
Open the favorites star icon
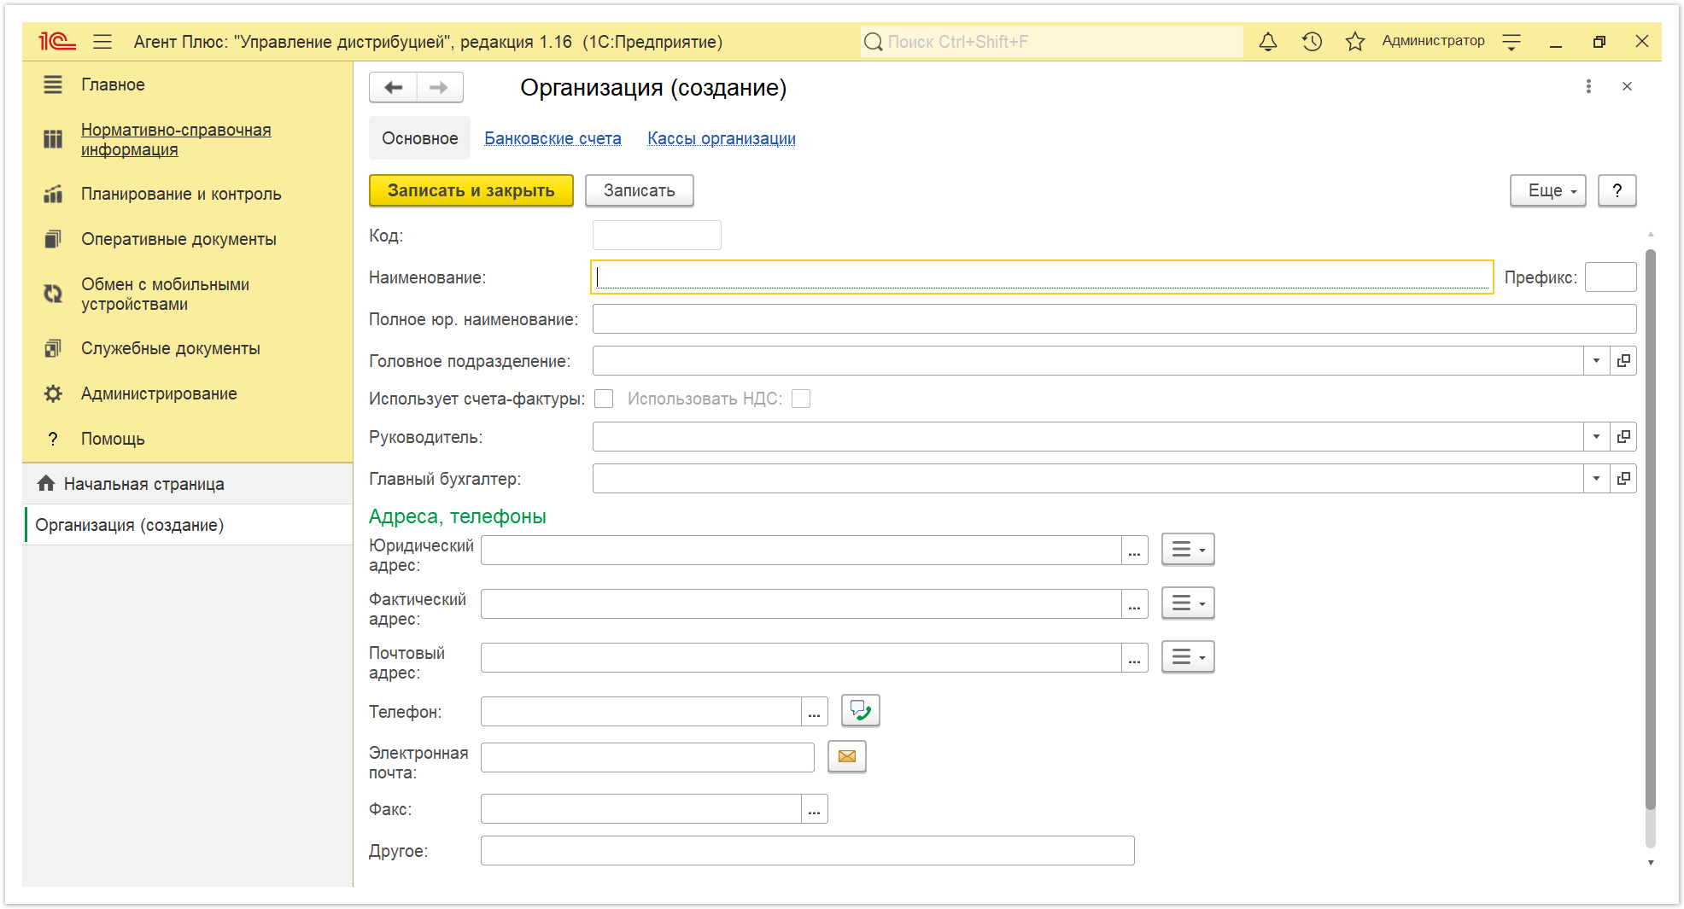click(x=1354, y=41)
